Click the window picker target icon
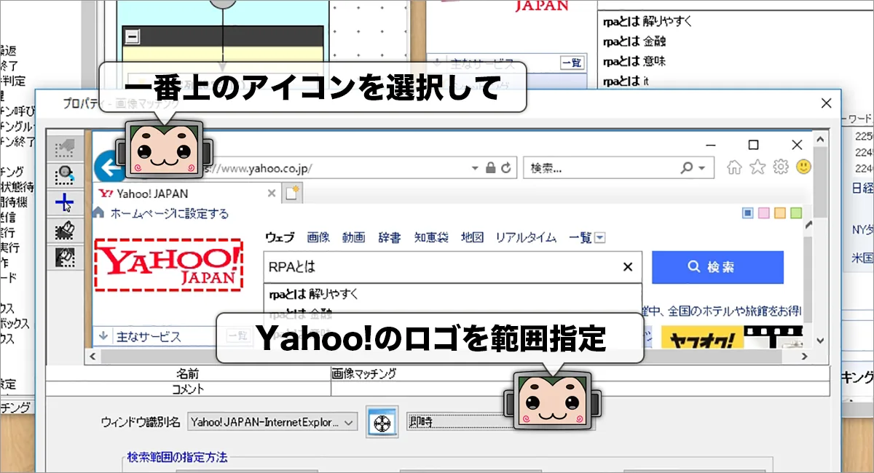 [382, 422]
